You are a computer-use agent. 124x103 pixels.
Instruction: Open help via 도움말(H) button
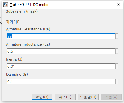88,97
